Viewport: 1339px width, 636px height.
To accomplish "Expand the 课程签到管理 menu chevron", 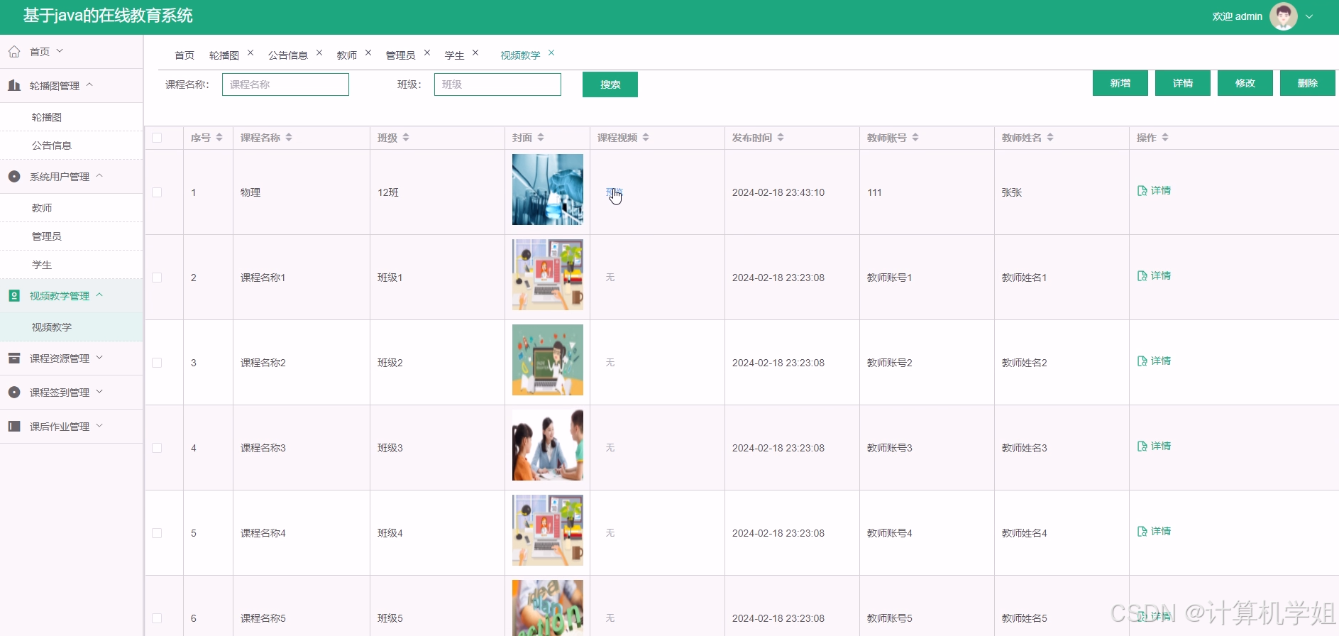I will [99, 392].
